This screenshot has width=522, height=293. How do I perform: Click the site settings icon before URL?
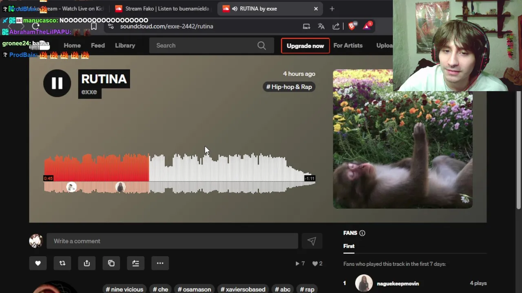pos(111,26)
